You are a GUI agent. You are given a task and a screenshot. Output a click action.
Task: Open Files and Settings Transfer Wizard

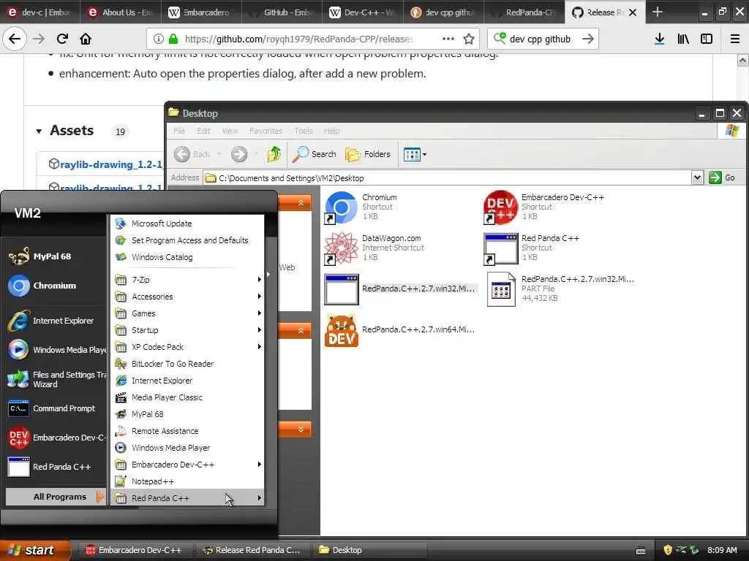pyautogui.click(x=55, y=379)
